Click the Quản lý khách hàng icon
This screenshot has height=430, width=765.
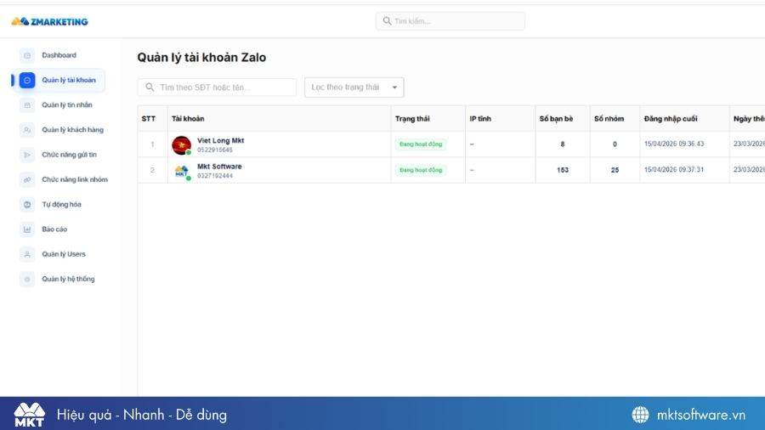pos(27,130)
